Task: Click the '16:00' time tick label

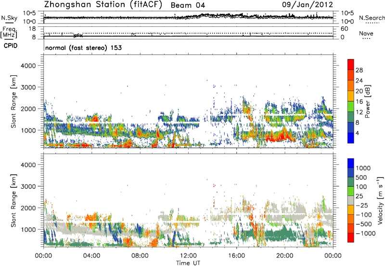Action: click(236, 256)
